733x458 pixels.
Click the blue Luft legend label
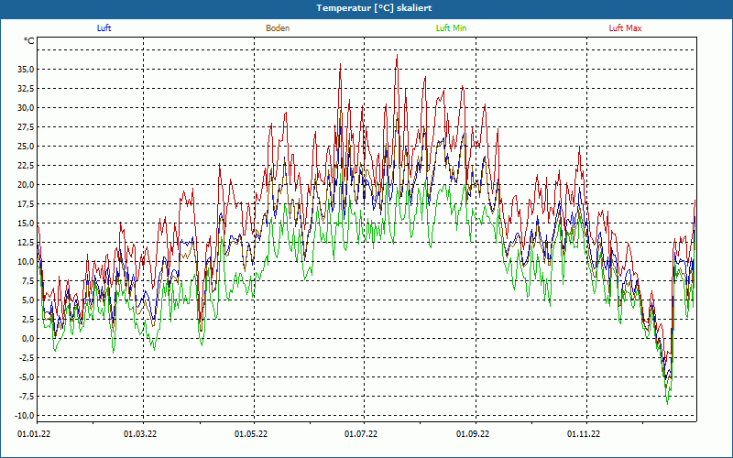104,28
